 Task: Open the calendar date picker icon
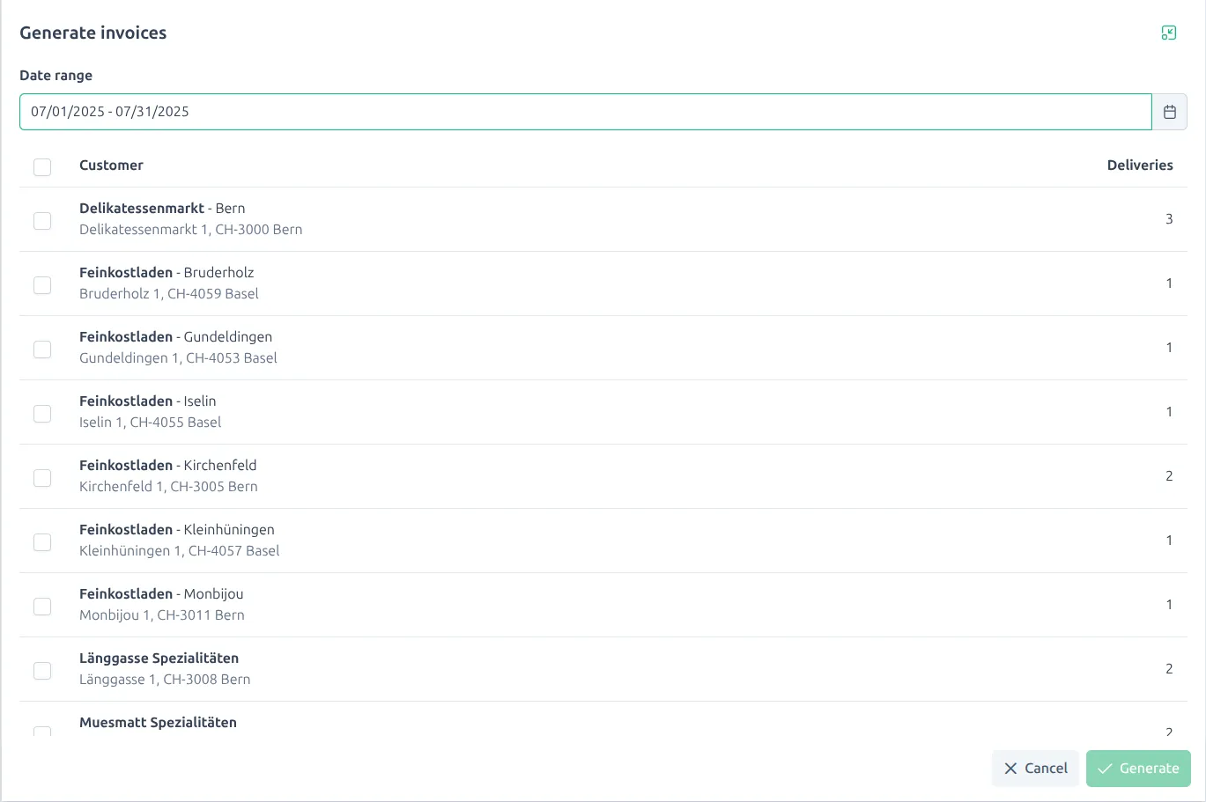coord(1169,111)
